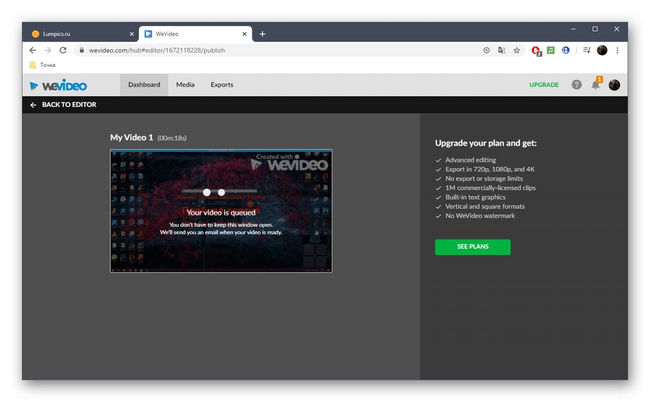The image size is (650, 402).
Task: Click the lock icon in address bar
Action: point(81,50)
